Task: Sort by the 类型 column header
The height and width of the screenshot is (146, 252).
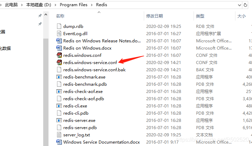Action: [200, 16]
